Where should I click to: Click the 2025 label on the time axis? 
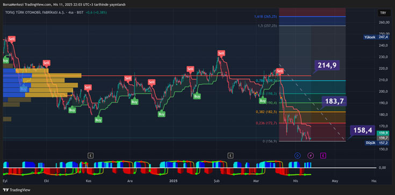[174, 181]
